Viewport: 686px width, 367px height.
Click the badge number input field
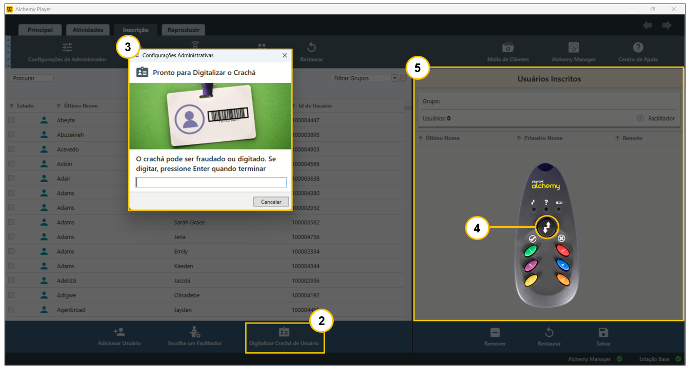point(211,183)
